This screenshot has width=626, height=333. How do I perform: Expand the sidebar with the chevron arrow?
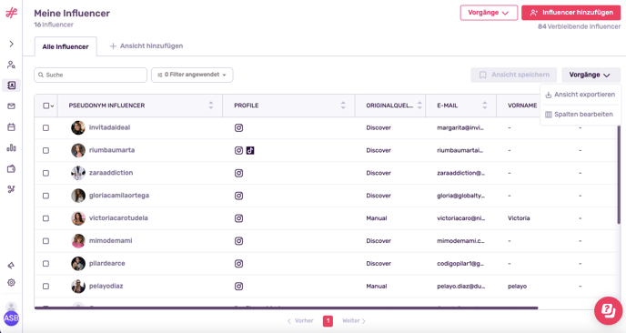pos(11,44)
